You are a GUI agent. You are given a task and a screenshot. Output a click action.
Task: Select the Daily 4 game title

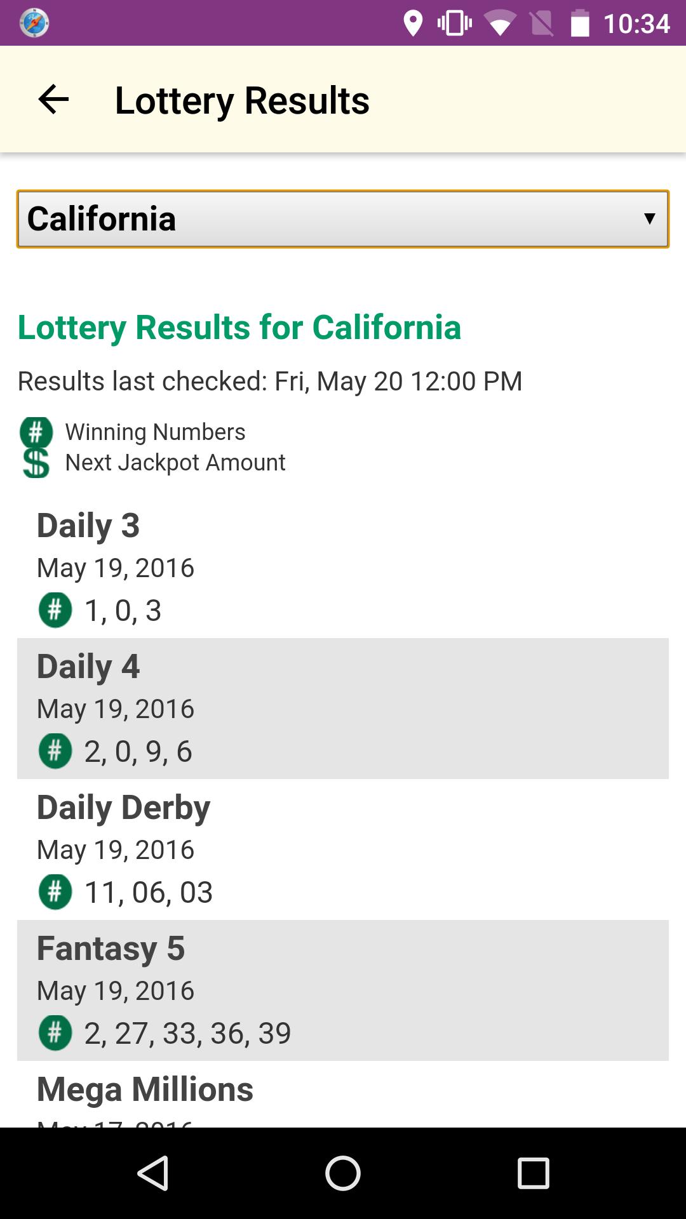point(88,667)
